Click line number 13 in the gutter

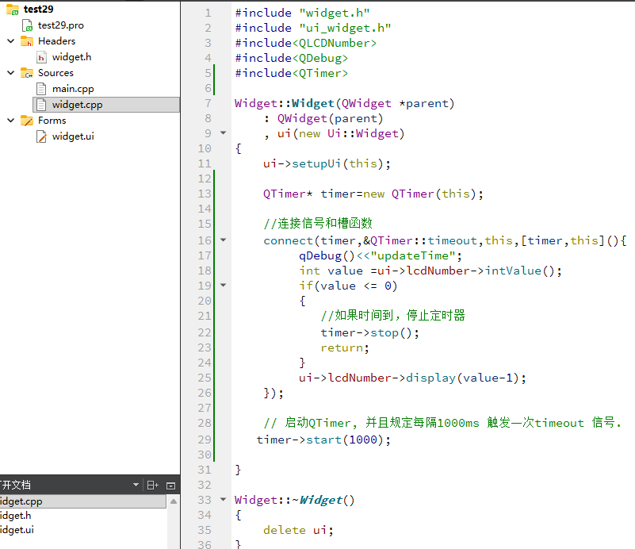[205, 194]
